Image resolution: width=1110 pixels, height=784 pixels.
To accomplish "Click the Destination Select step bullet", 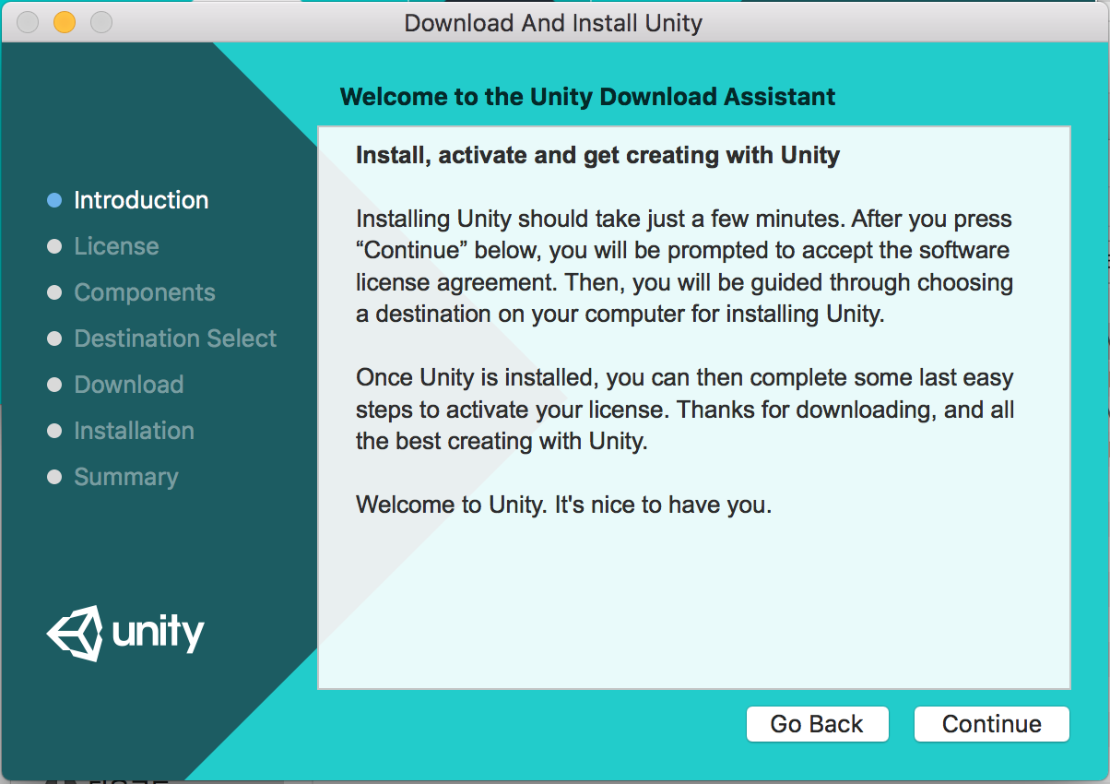I will pyautogui.click(x=53, y=338).
